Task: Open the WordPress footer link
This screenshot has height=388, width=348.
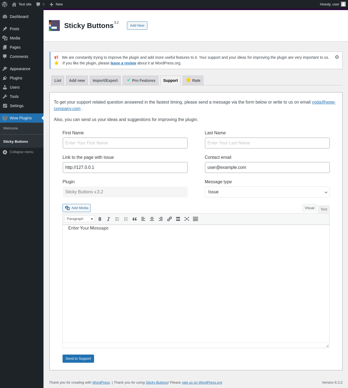Action: (x=101, y=382)
